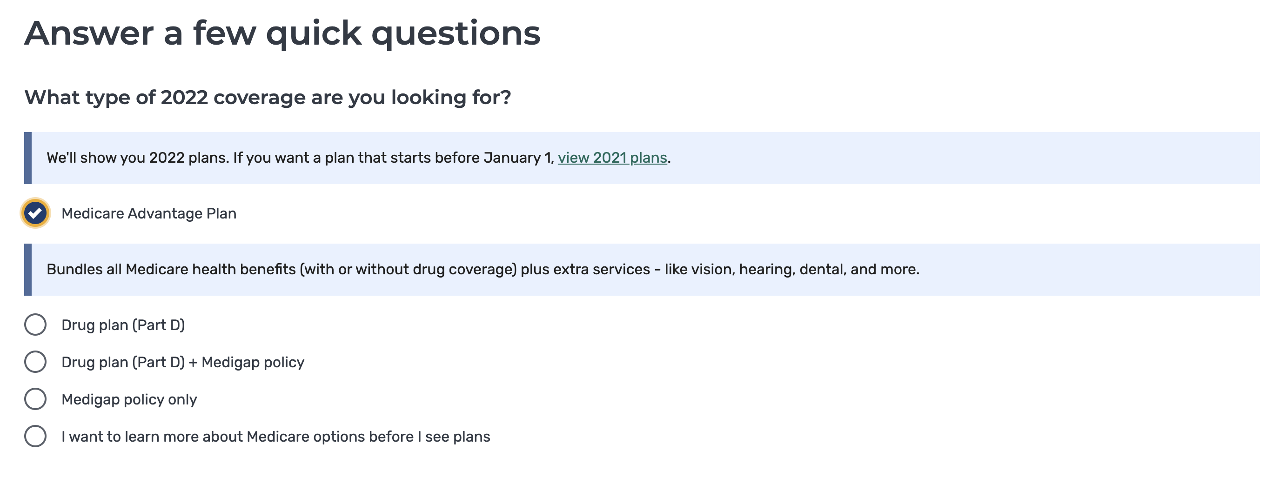Choose the Part D + Medigap policy radio button
This screenshot has height=477, width=1273.
[x=35, y=362]
